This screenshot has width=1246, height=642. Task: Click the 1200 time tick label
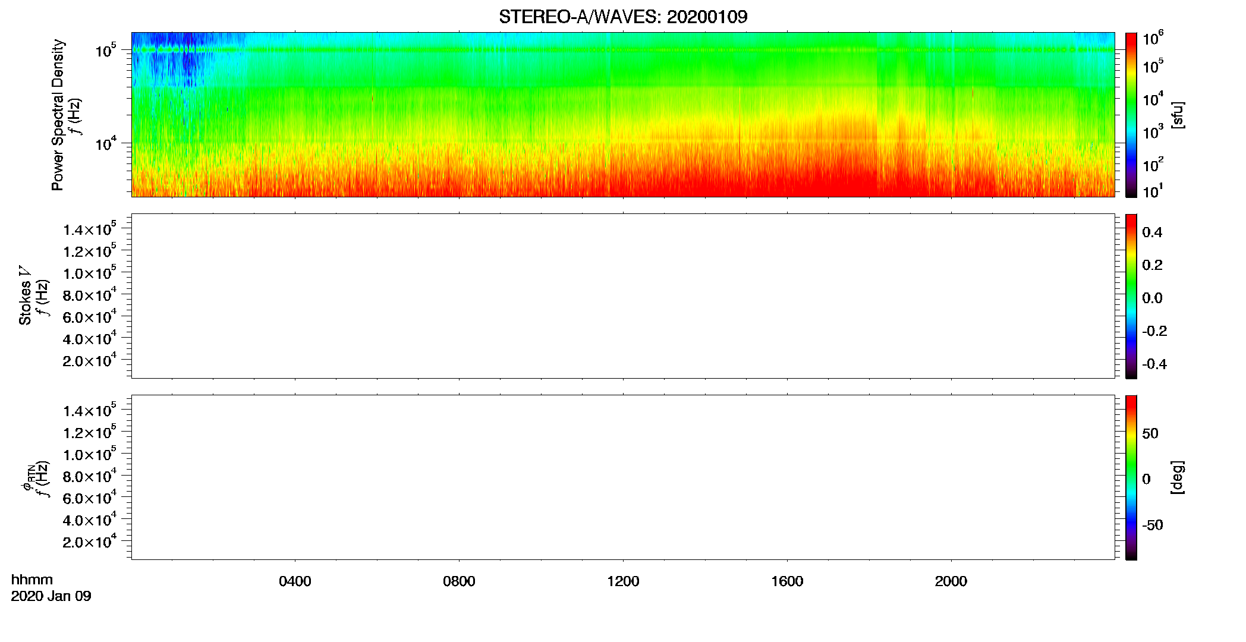tap(623, 581)
